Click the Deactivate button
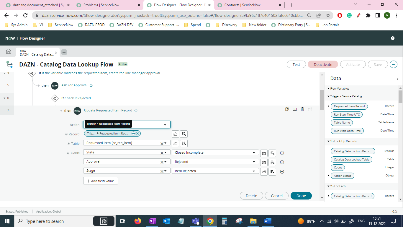Image resolution: width=403 pixels, height=227 pixels. pyautogui.click(x=323, y=64)
